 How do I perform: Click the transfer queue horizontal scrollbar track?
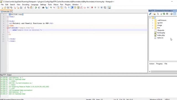(164, 72)
